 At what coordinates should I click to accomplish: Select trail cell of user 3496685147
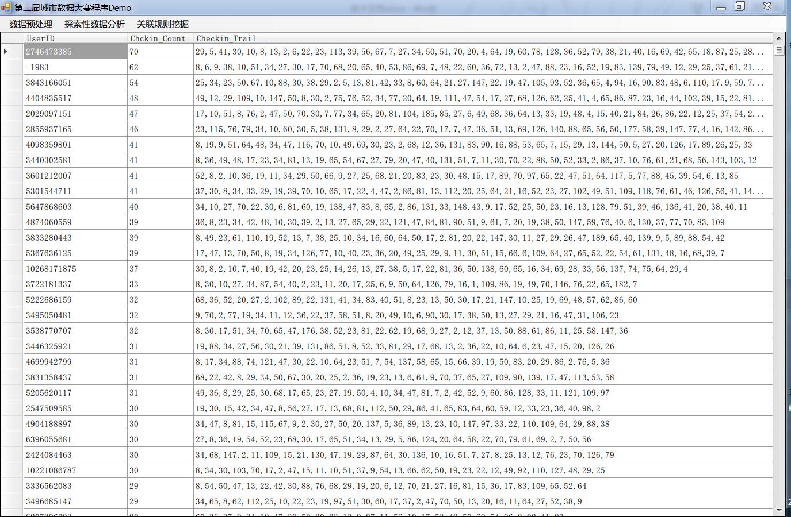pos(483,501)
